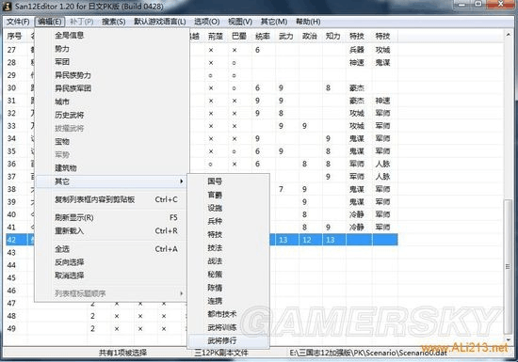The height and width of the screenshot is (362, 518).
Task: Expand the 其它 submenu arrow
Action: point(181,181)
